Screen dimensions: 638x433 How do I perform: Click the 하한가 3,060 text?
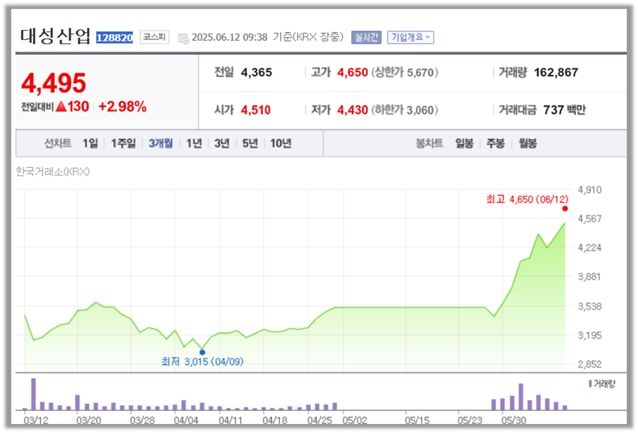(x=404, y=110)
